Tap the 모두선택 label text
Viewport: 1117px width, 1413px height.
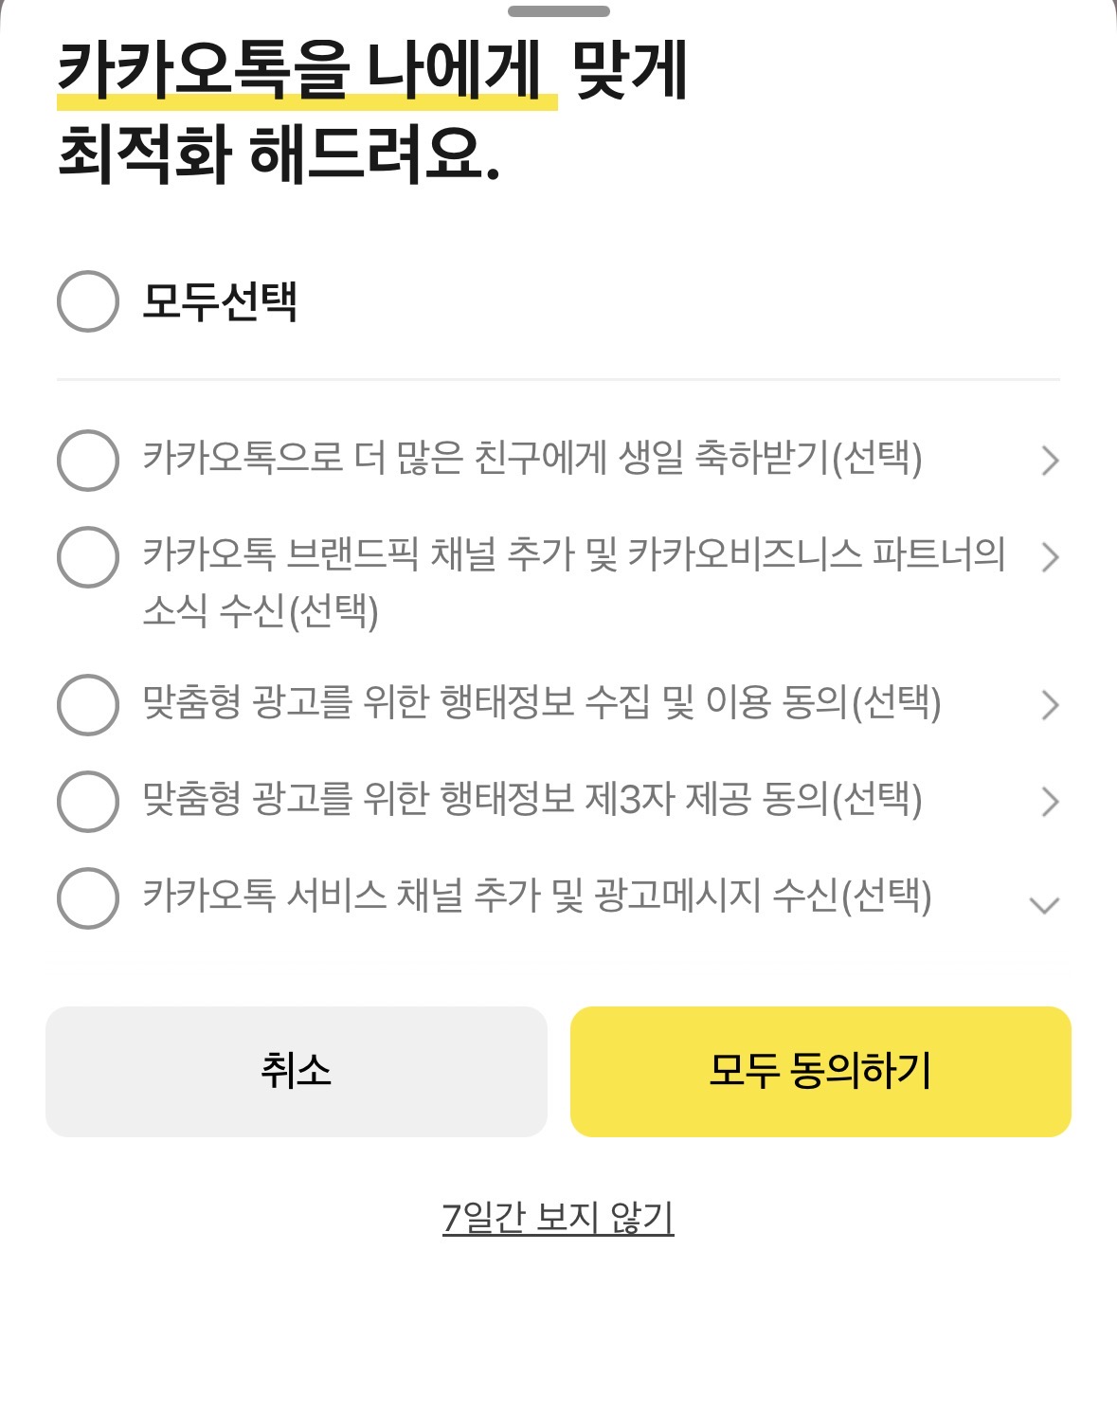click(220, 301)
